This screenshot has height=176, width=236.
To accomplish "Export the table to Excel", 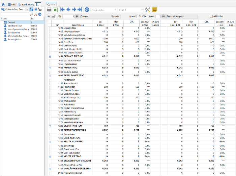I will (x=55, y=10).
